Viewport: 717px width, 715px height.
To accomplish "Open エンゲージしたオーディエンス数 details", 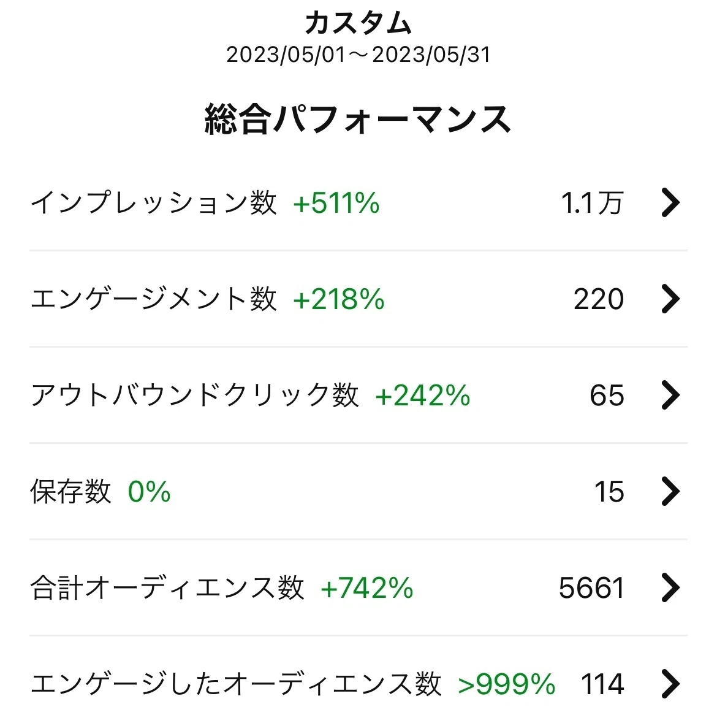I will click(x=358, y=676).
